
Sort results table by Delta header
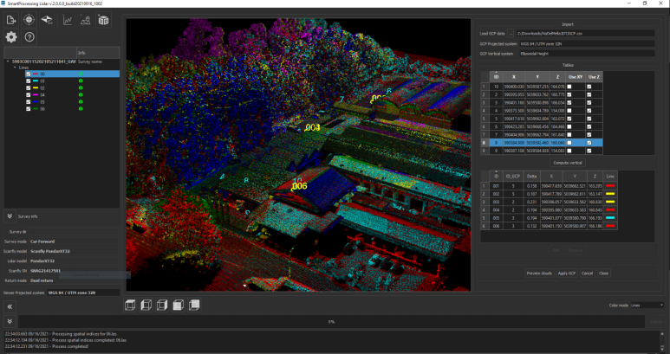531,177
